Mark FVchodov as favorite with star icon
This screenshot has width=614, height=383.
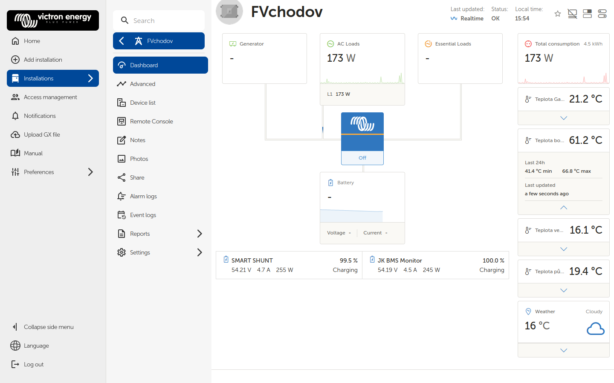(x=557, y=14)
